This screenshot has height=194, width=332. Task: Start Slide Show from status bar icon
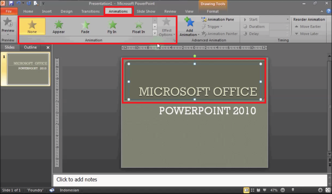tap(265, 190)
